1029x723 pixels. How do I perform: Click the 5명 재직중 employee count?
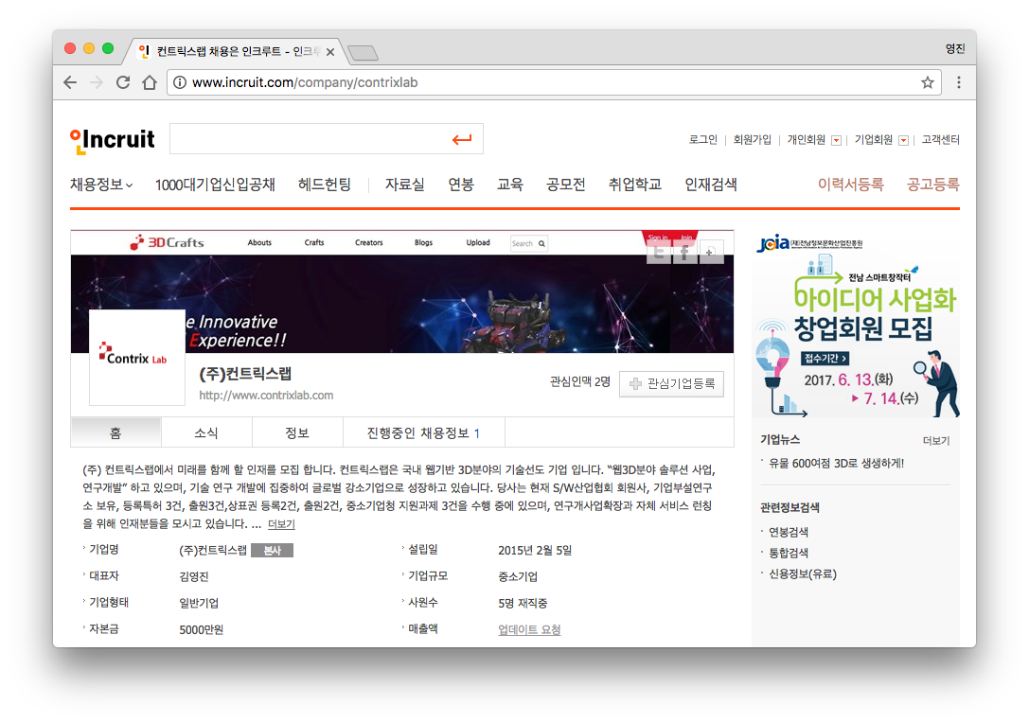pyautogui.click(x=523, y=603)
